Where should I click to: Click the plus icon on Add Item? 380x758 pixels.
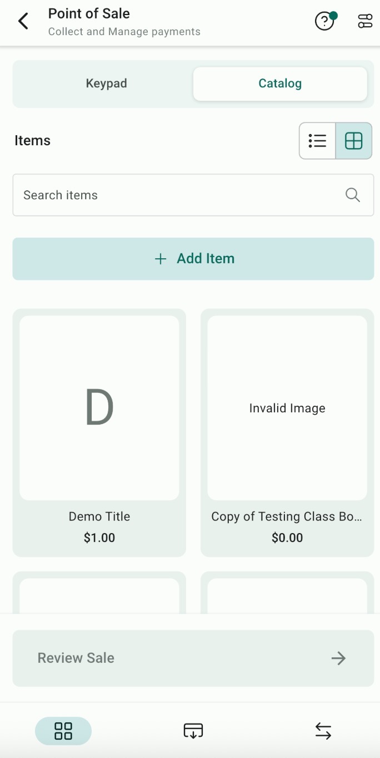coord(161,259)
